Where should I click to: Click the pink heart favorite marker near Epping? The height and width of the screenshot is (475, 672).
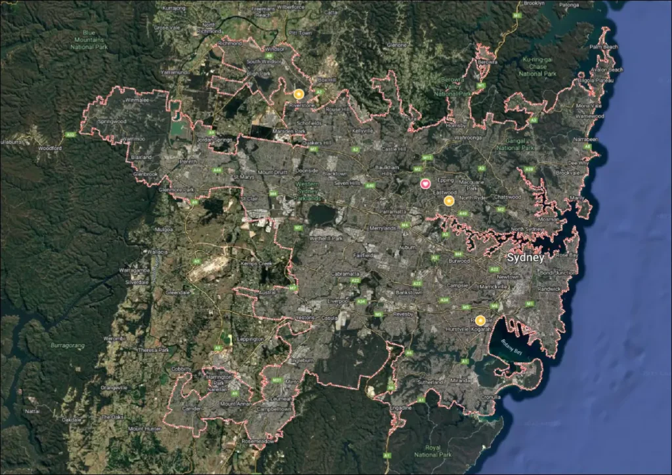(425, 184)
